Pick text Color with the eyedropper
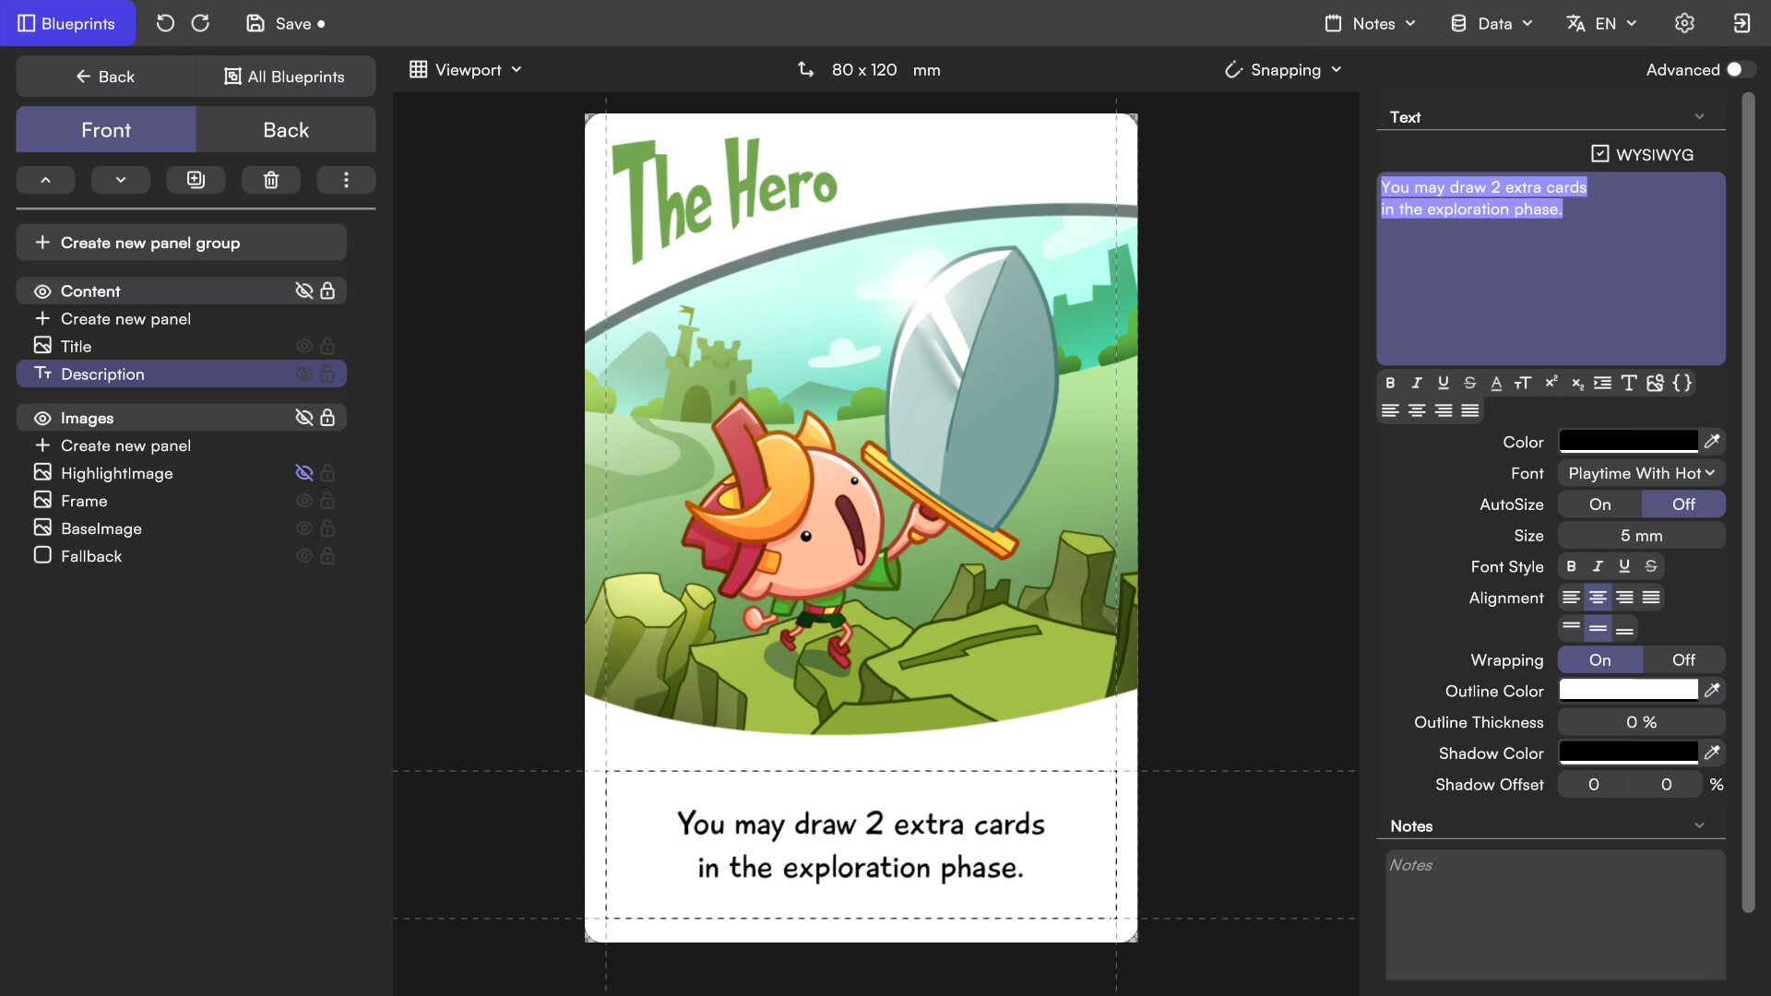This screenshot has height=996, width=1771. [x=1712, y=442]
